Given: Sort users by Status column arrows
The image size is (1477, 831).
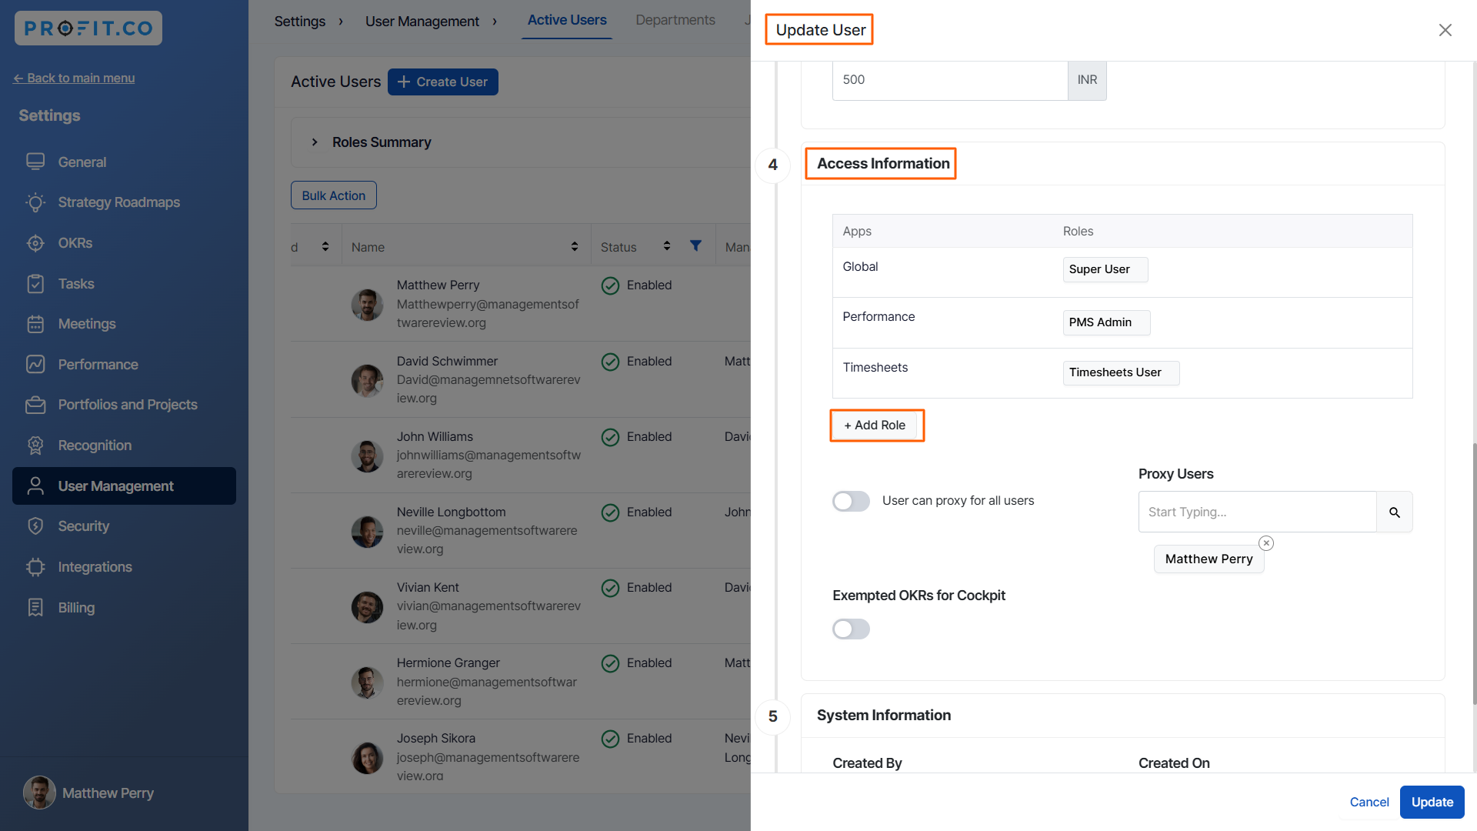Looking at the screenshot, I should 666,246.
